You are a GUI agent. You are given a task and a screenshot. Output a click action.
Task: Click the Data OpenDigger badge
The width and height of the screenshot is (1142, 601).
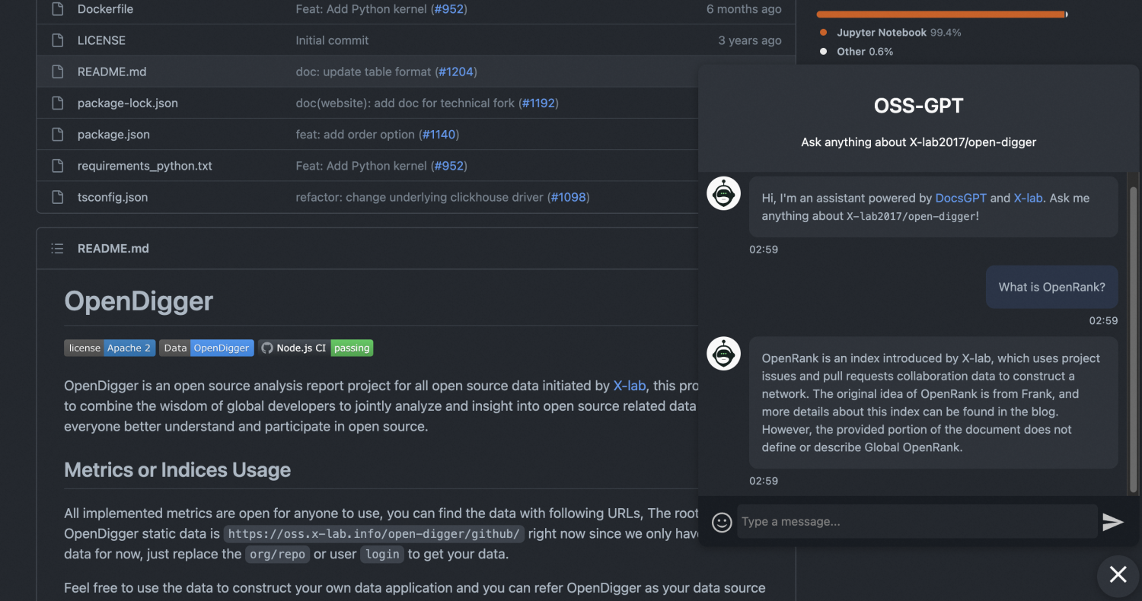pyautogui.click(x=206, y=348)
